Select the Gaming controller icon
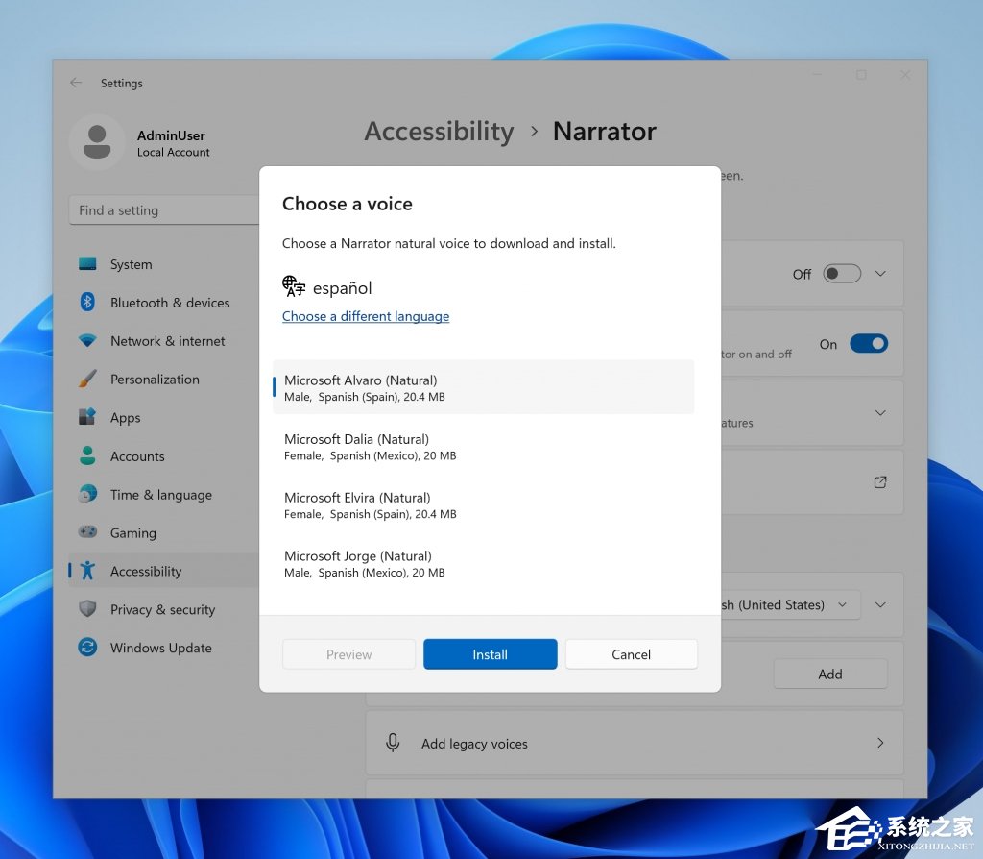This screenshot has width=983, height=859. (x=88, y=533)
